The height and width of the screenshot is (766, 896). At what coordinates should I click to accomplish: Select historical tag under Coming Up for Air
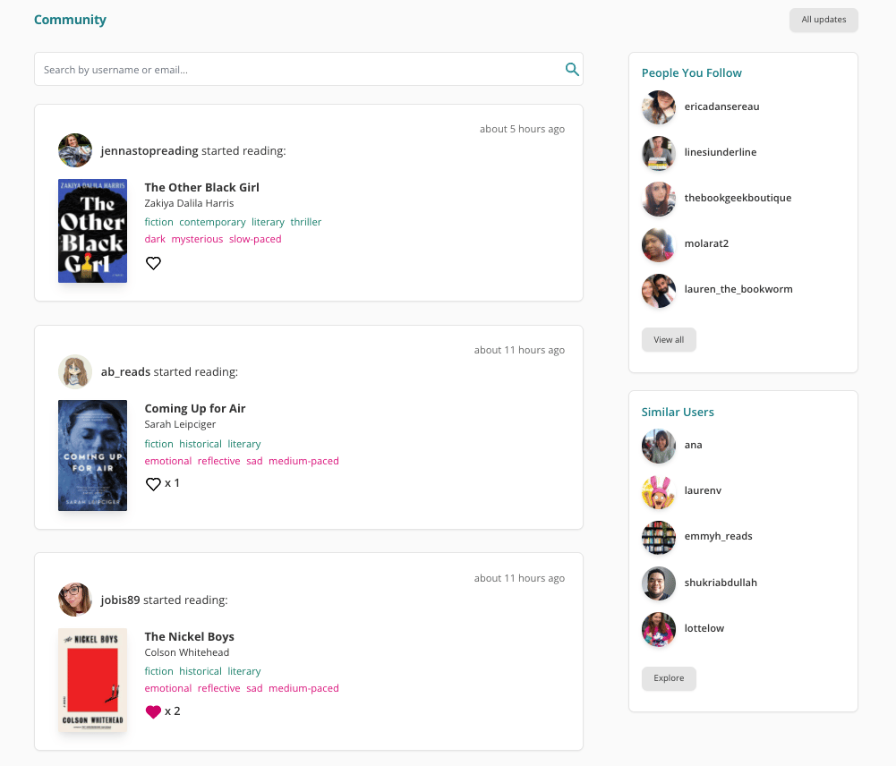201,444
